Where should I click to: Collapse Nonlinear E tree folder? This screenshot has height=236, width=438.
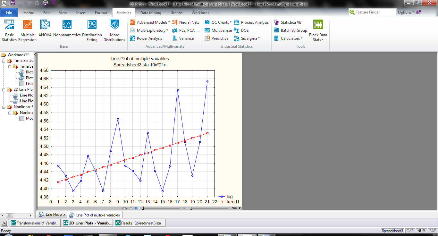coord(4,107)
